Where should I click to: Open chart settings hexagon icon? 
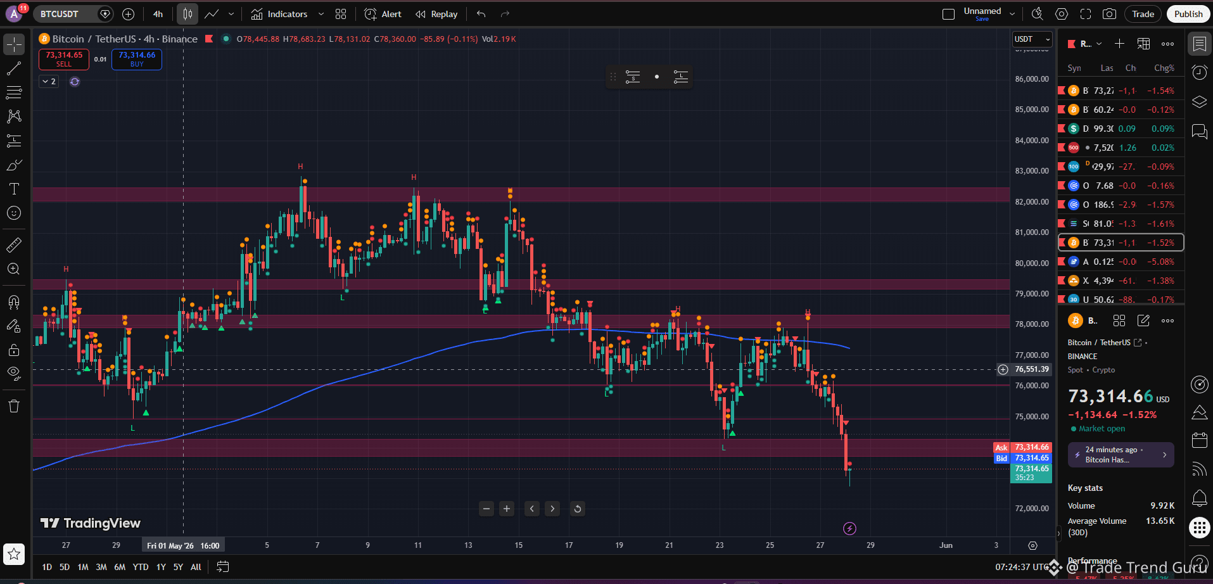click(1062, 14)
